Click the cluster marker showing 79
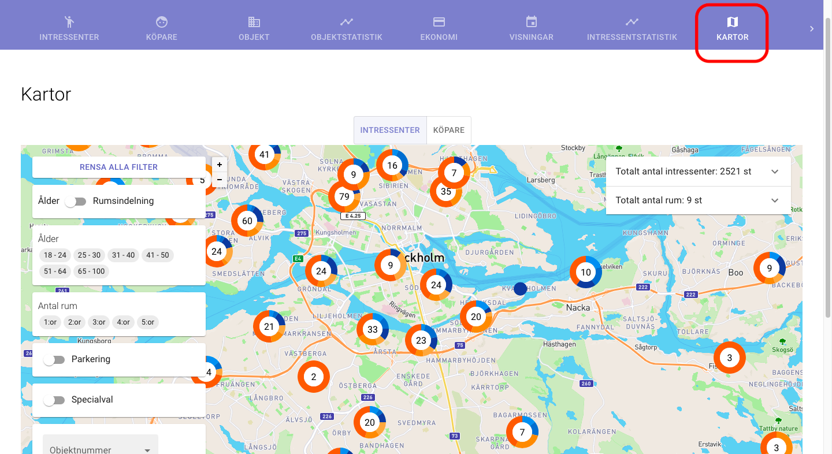The height and width of the screenshot is (454, 832). (344, 196)
